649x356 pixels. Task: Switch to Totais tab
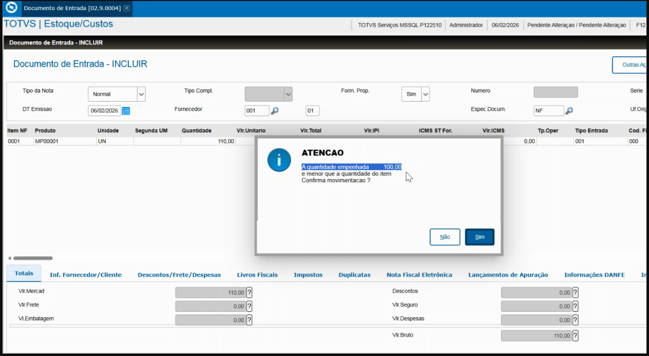pyautogui.click(x=24, y=274)
